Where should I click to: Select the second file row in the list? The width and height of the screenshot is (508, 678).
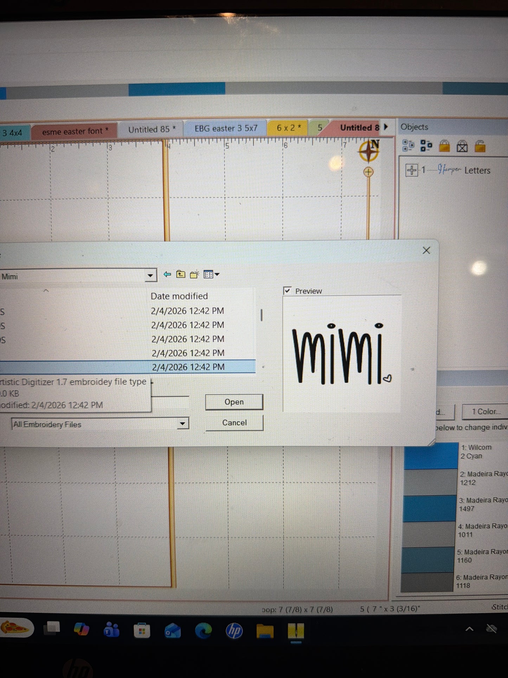coord(128,325)
